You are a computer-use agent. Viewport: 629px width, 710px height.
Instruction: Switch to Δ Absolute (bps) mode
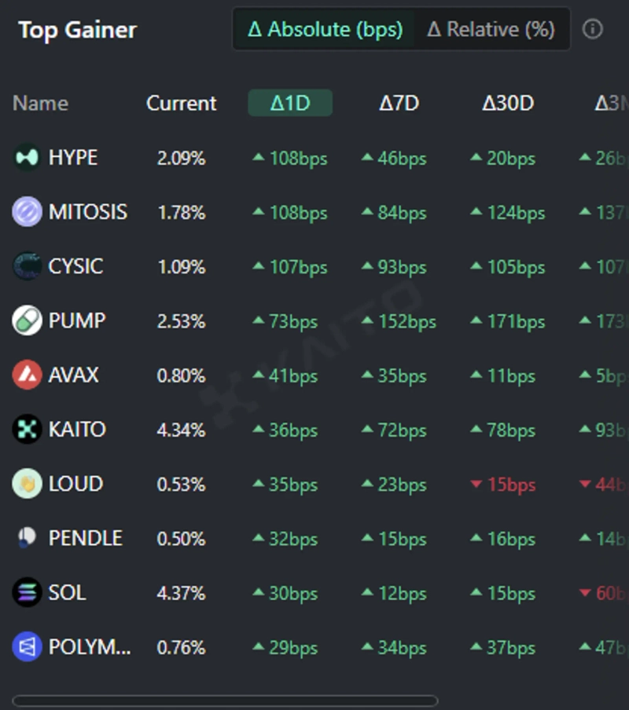(325, 30)
